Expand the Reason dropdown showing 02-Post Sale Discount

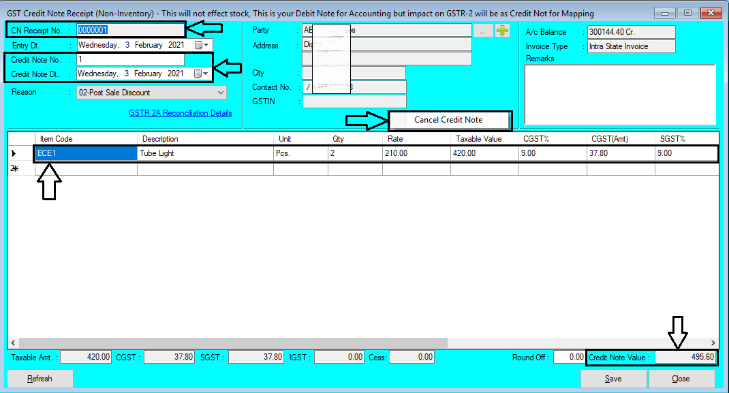tap(219, 91)
